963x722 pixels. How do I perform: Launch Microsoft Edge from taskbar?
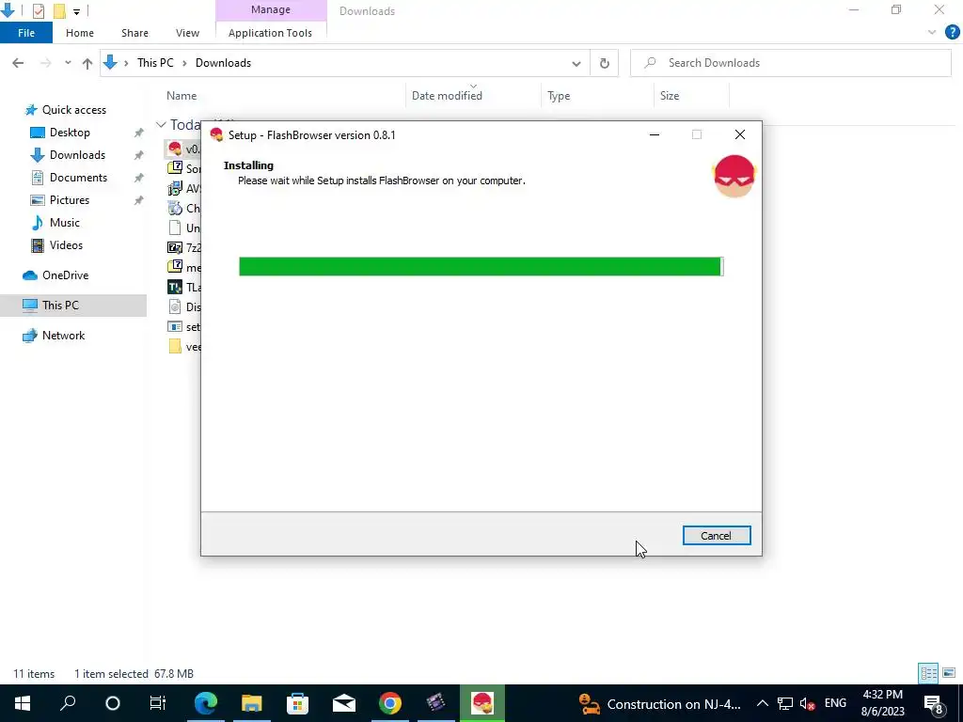206,703
